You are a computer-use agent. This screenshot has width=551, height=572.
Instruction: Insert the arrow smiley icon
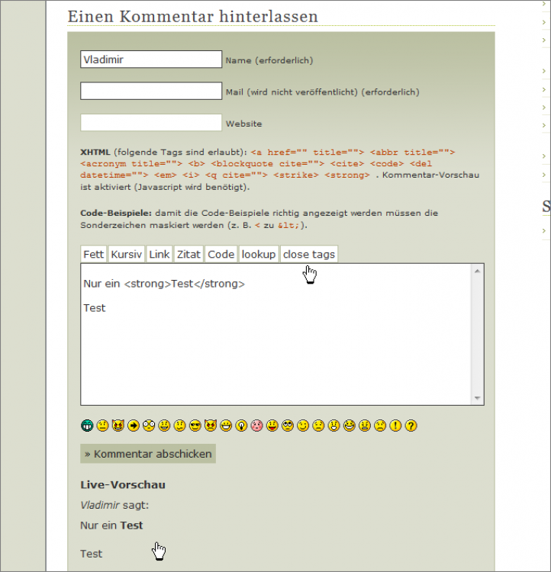click(x=134, y=426)
